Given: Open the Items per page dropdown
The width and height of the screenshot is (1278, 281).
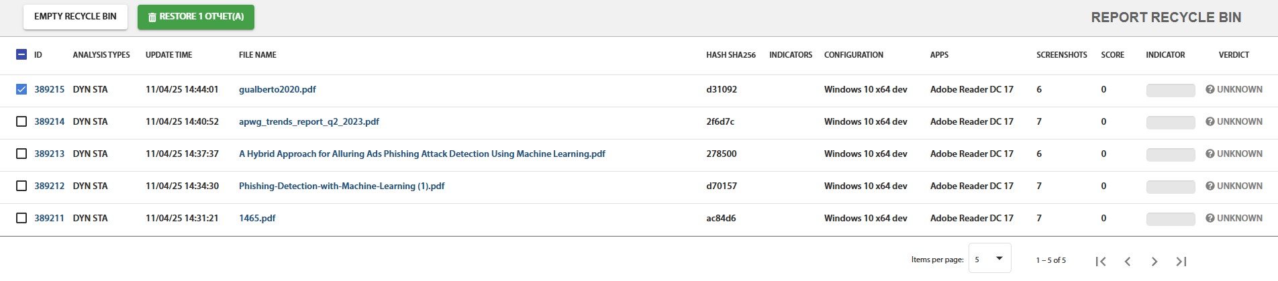Looking at the screenshot, I should tap(989, 259).
